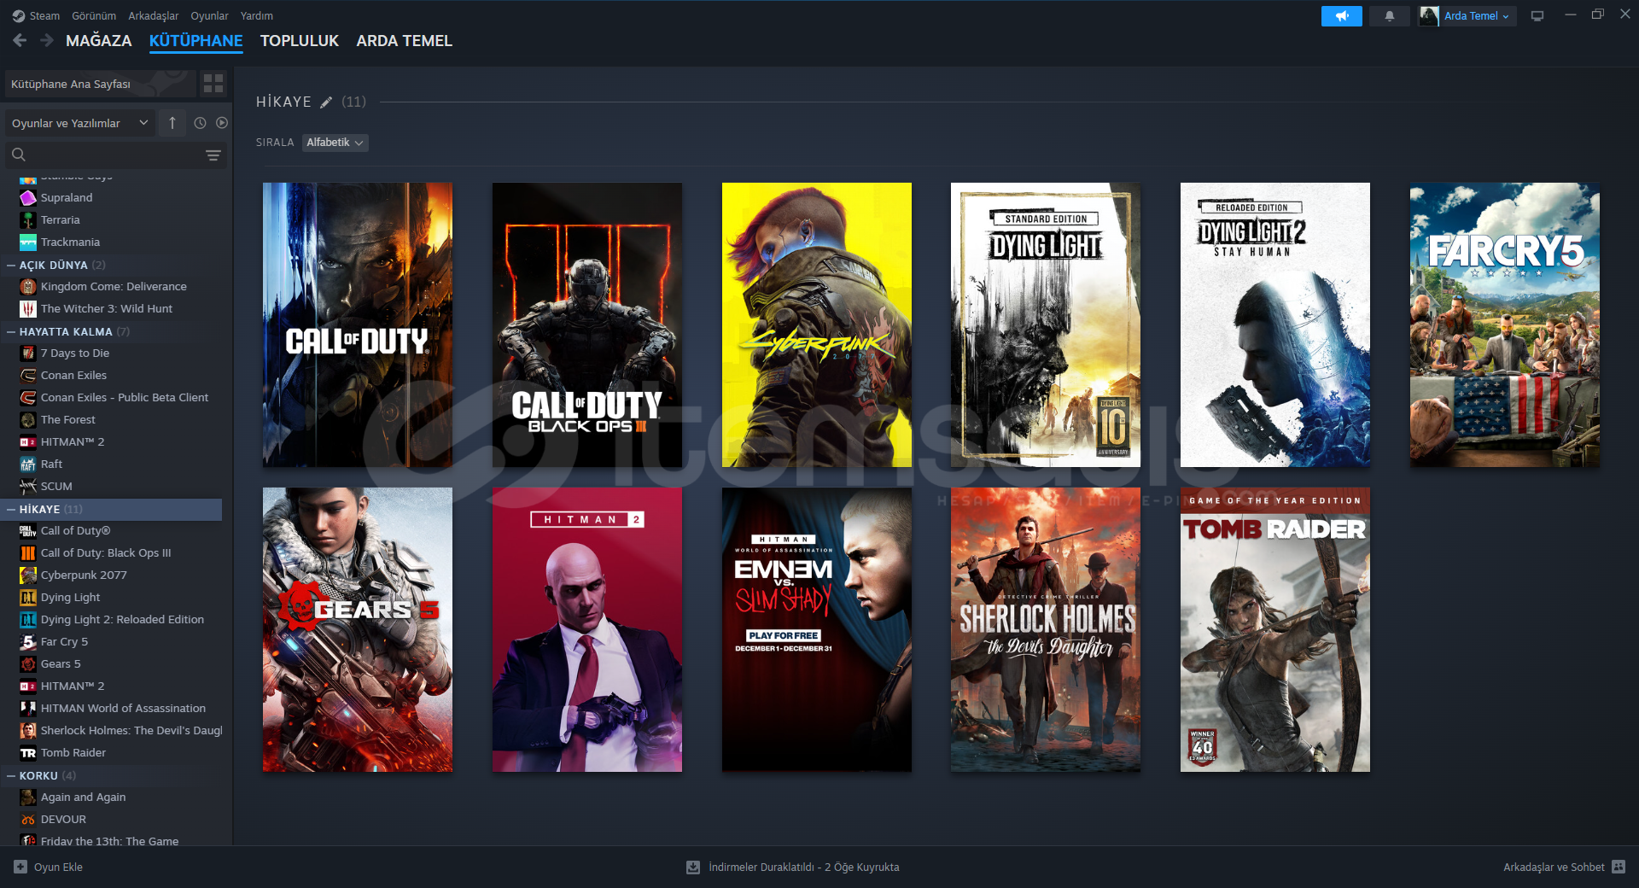Select The Forest in sidebar
Screen dimensions: 1639x888
point(68,419)
